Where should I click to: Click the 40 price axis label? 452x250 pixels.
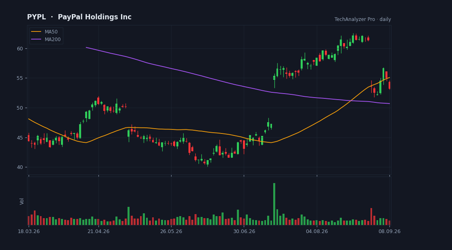(20, 167)
